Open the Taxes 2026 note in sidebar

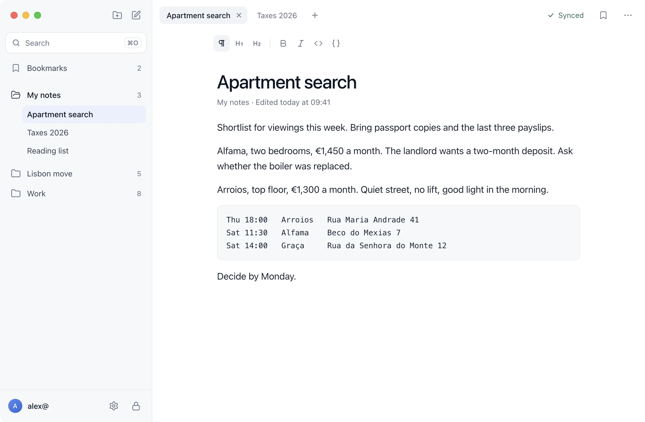pos(84,132)
